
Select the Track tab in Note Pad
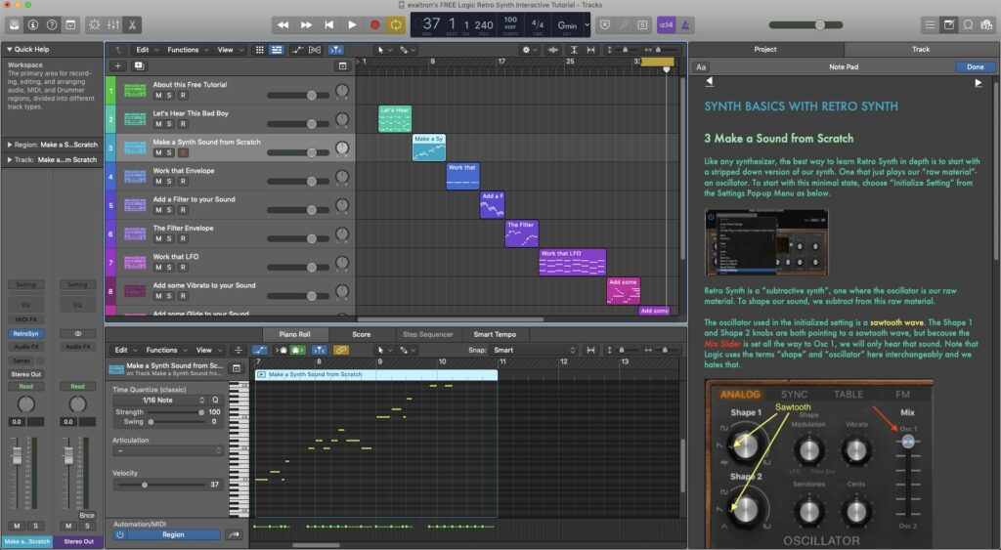(921, 49)
